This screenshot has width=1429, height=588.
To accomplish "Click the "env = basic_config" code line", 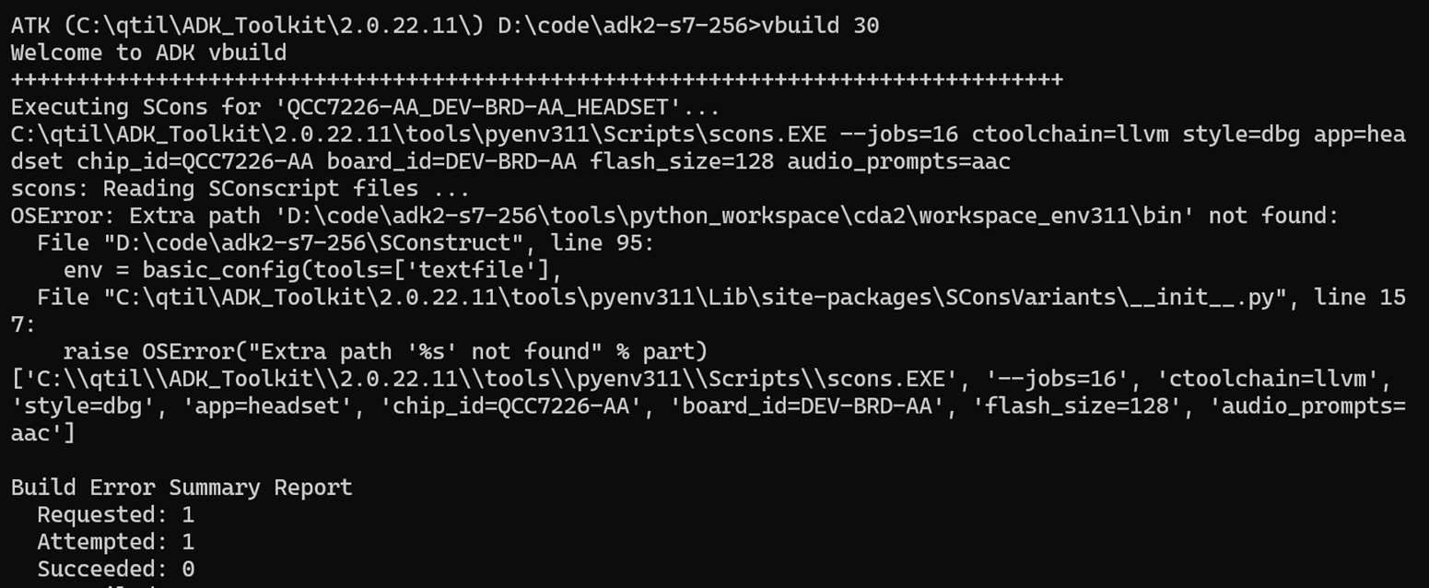I will click(x=311, y=270).
